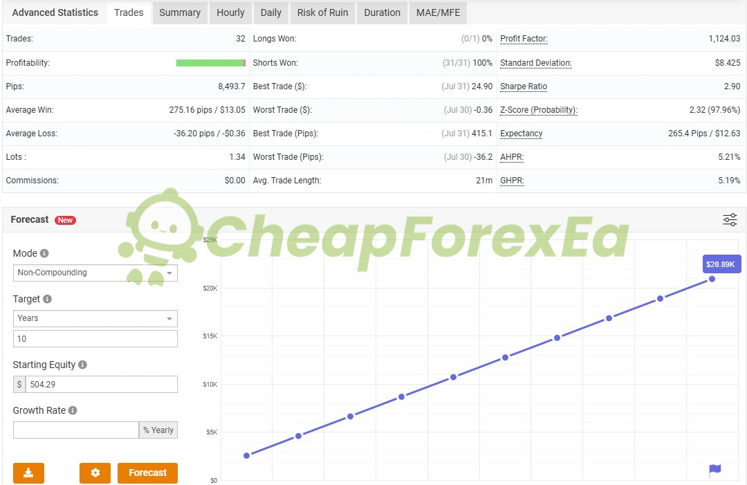Click the red New badge
Viewport: 747px width, 485px height.
(65, 220)
